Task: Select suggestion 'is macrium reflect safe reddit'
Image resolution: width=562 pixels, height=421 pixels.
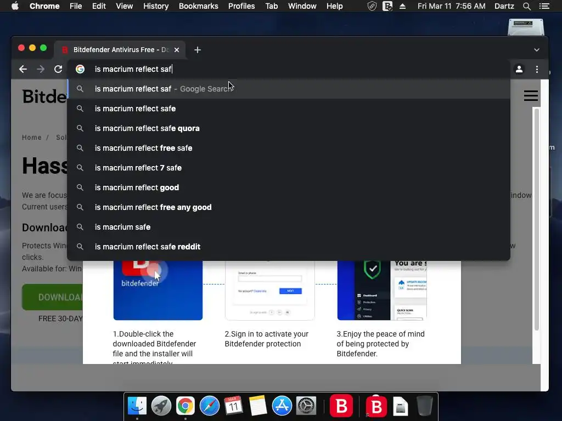Action: pos(289,247)
